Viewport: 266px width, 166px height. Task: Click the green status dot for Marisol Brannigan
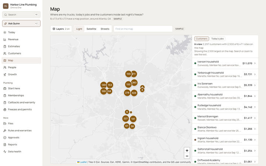click(195, 118)
